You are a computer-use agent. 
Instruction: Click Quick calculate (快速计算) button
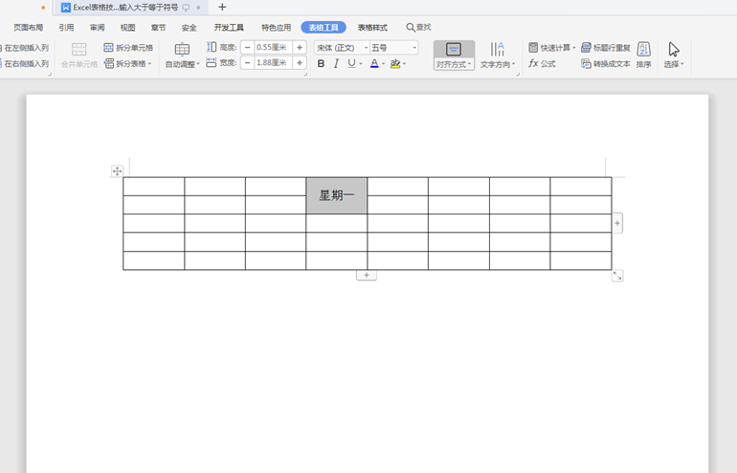(552, 48)
